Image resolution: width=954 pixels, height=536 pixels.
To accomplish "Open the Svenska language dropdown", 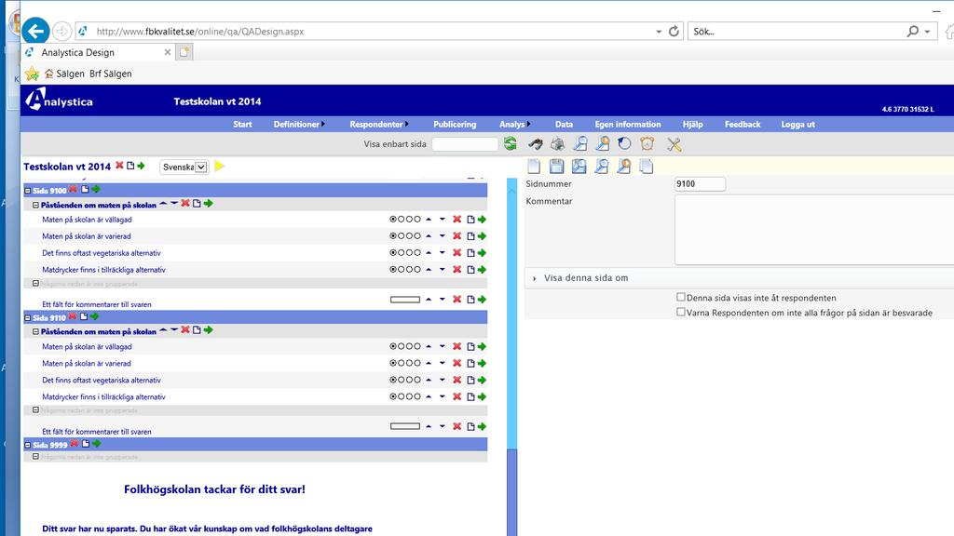I will 184,167.
